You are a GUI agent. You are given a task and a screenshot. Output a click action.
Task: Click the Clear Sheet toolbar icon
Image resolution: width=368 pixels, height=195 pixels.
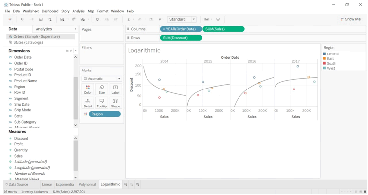(83, 19)
